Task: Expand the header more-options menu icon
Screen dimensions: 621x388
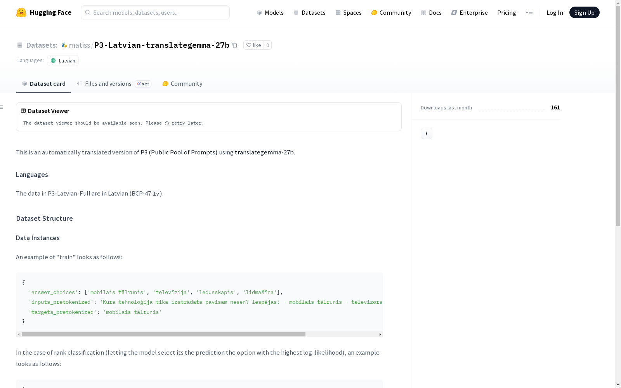Action: click(529, 12)
